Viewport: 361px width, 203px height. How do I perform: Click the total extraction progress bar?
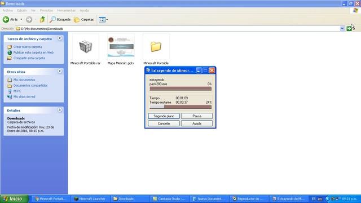pos(180,107)
